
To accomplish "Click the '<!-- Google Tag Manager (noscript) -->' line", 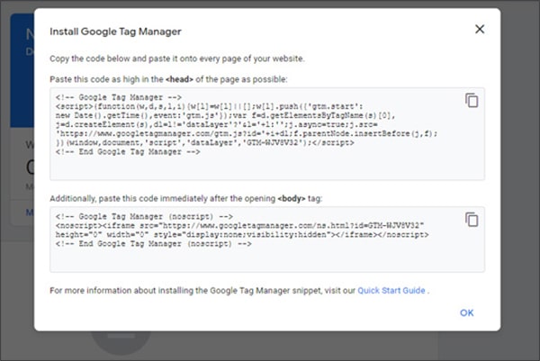I will [144, 217].
